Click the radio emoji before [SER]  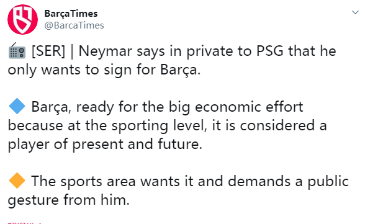pos(17,51)
